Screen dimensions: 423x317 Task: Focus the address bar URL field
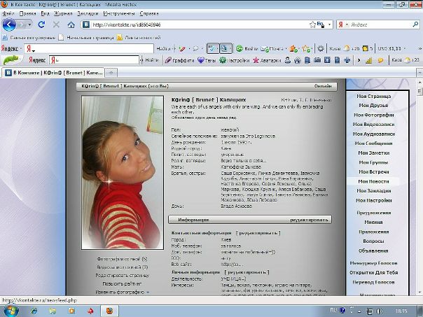coord(200,24)
